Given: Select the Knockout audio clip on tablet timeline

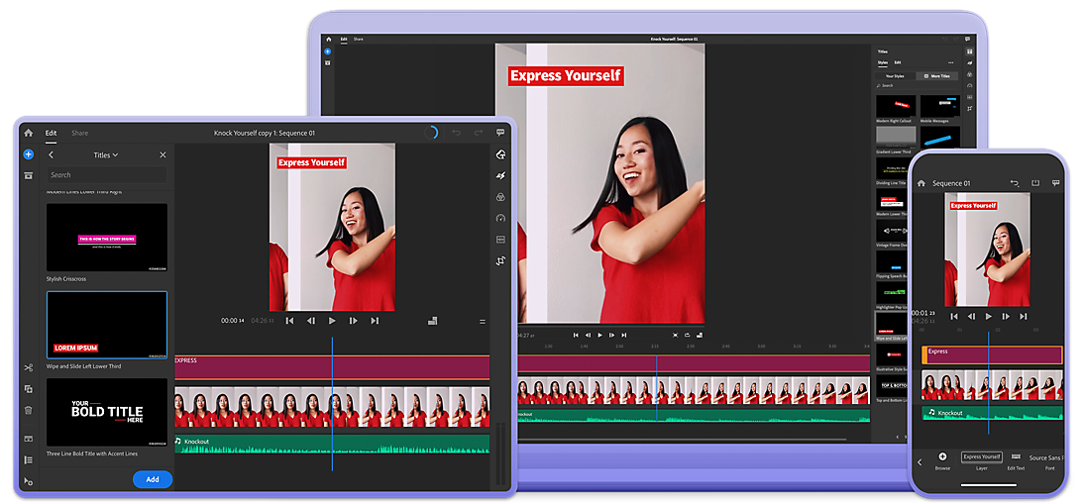Looking at the screenshot, I should click(x=332, y=444).
